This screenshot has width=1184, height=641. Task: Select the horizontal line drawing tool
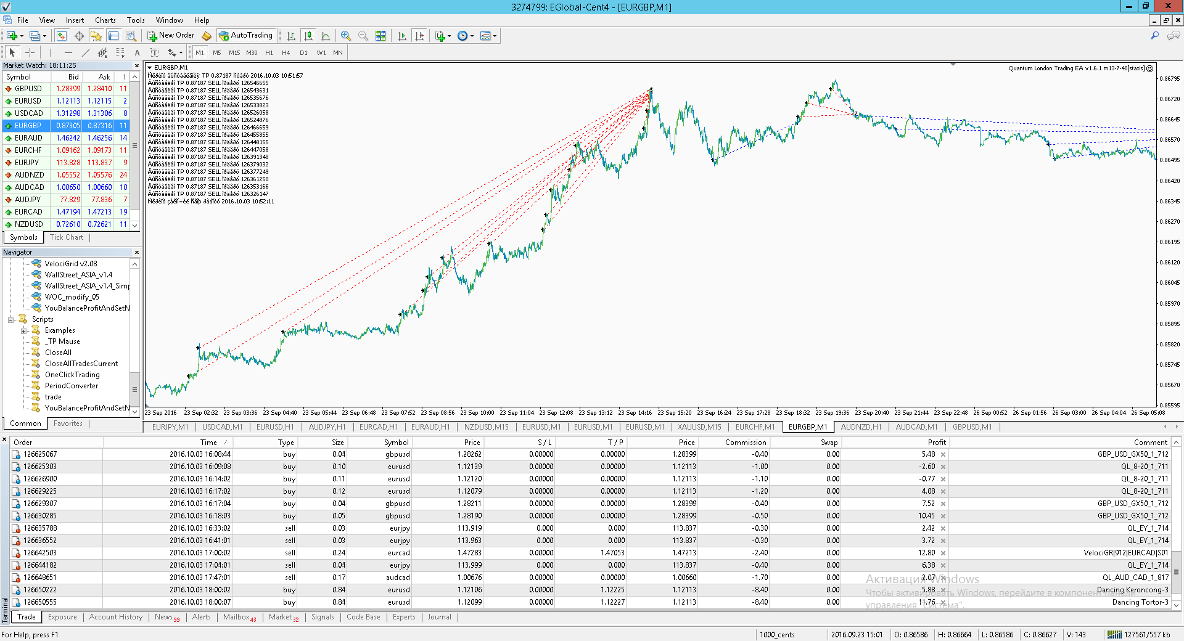point(68,53)
